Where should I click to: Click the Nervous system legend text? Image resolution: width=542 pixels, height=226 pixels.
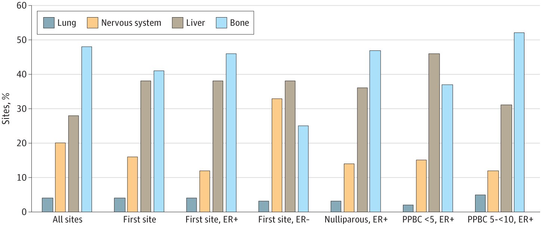(131, 23)
